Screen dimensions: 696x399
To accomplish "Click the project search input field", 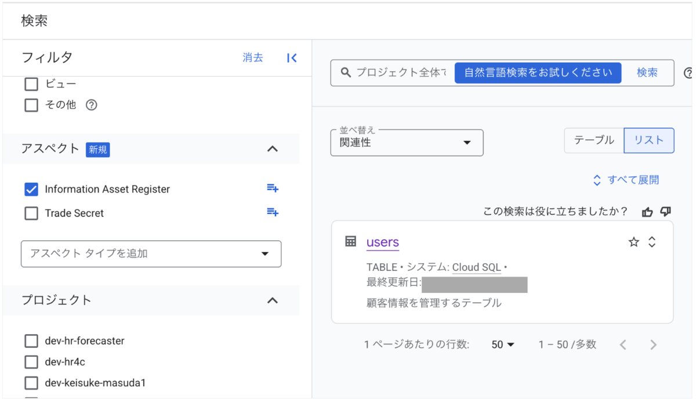I will [400, 72].
